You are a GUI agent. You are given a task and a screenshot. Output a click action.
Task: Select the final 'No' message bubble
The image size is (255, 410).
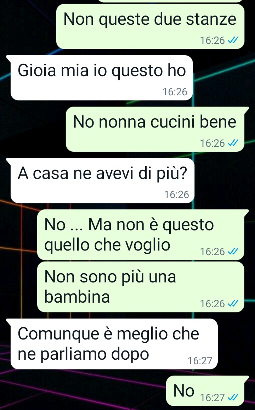pyautogui.click(x=208, y=391)
